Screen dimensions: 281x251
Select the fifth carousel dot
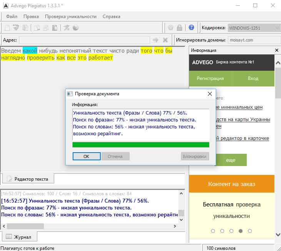250,231
